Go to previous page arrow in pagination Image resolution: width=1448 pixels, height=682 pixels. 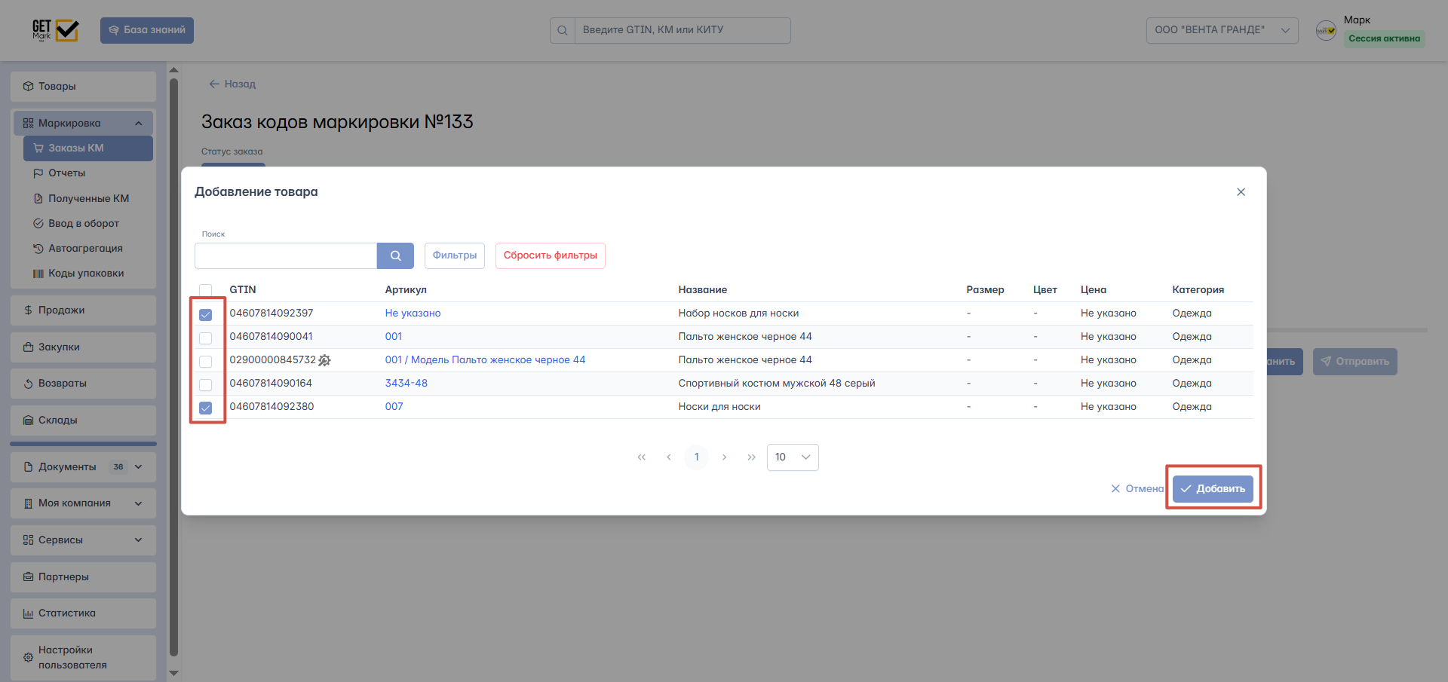click(669, 457)
